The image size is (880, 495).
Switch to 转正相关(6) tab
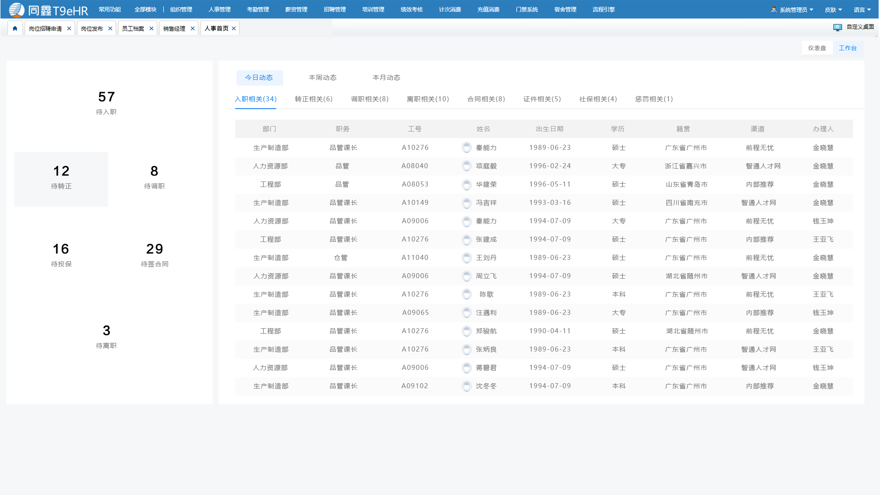pyautogui.click(x=314, y=99)
